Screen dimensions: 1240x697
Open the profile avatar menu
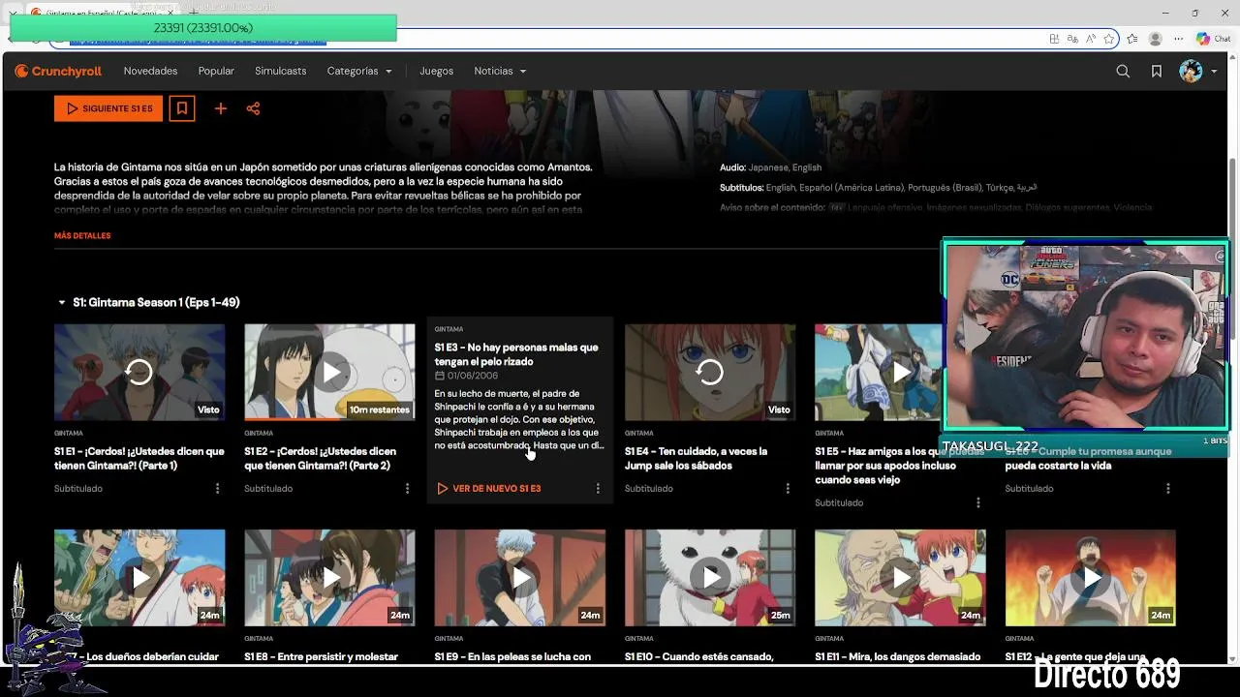(1197, 71)
